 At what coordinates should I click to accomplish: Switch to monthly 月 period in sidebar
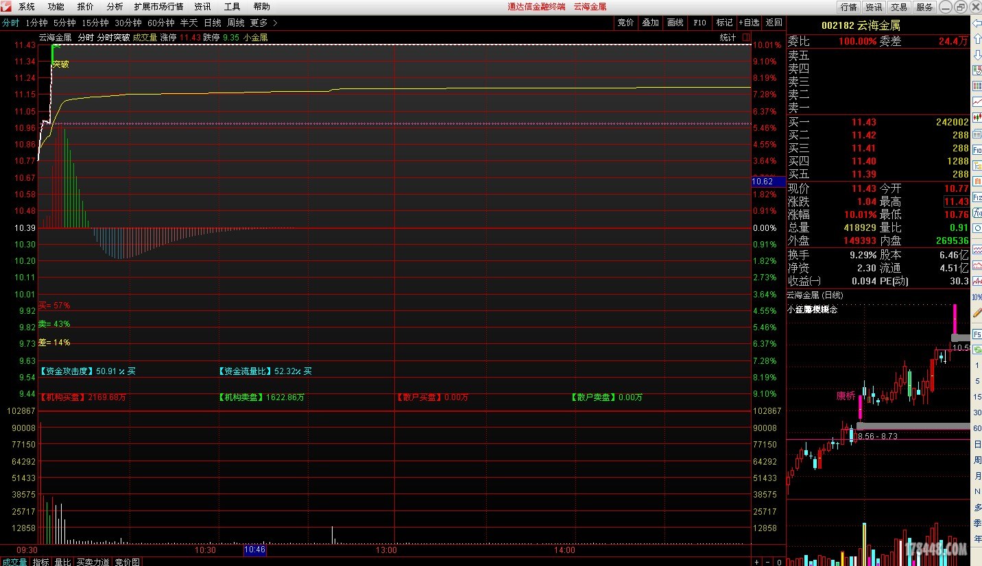coord(977,476)
